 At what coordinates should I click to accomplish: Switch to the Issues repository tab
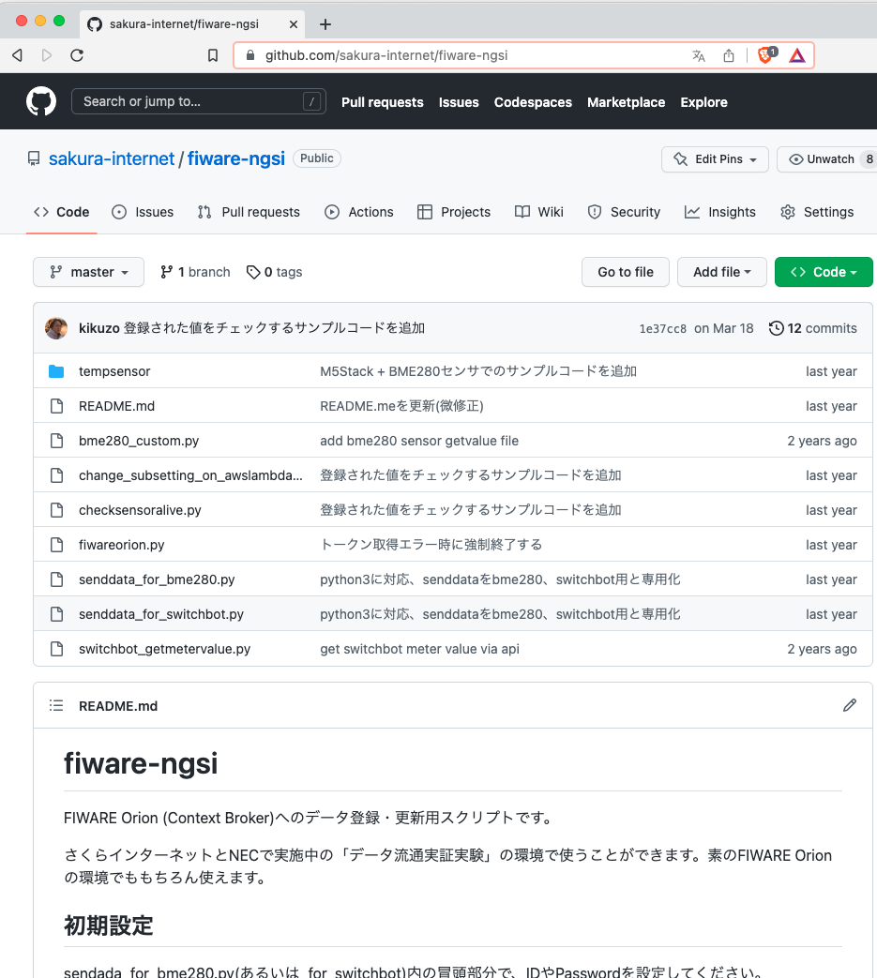[x=143, y=212]
